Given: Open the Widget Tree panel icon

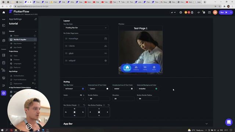Looking at the screenshot, I should [4, 33].
